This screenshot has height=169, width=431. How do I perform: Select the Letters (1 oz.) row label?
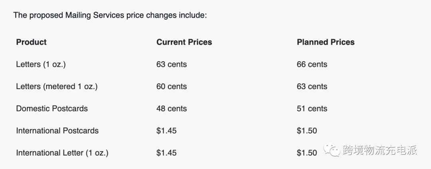point(41,64)
